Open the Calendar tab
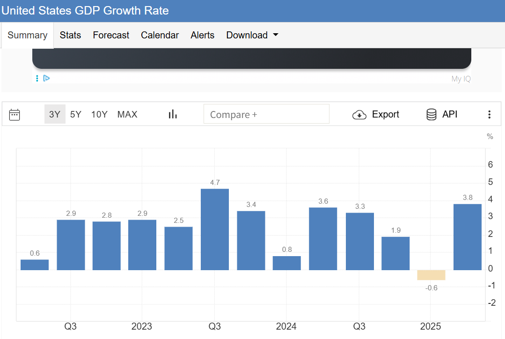This screenshot has width=505, height=339. coord(160,35)
